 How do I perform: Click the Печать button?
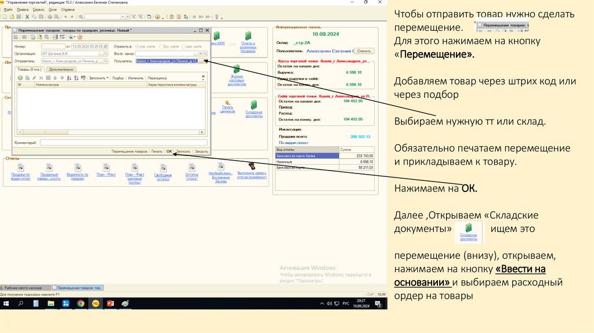coord(157,151)
